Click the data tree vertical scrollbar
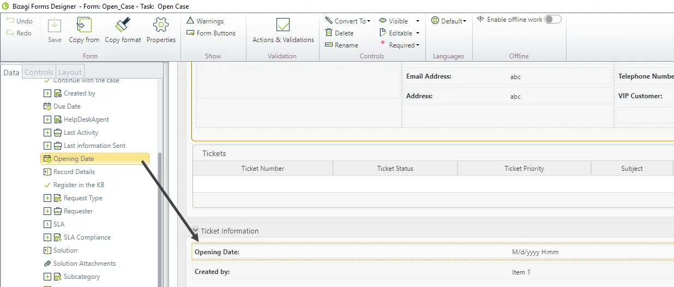The height and width of the screenshot is (287, 674). [x=160, y=218]
